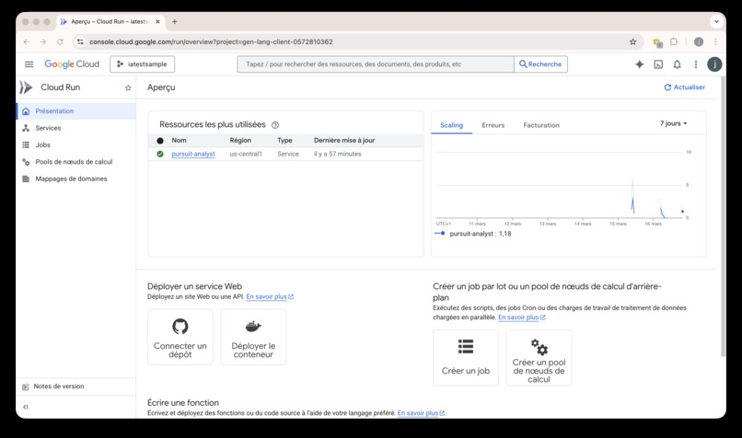Click the gears icon in Créer un pool card

click(539, 347)
